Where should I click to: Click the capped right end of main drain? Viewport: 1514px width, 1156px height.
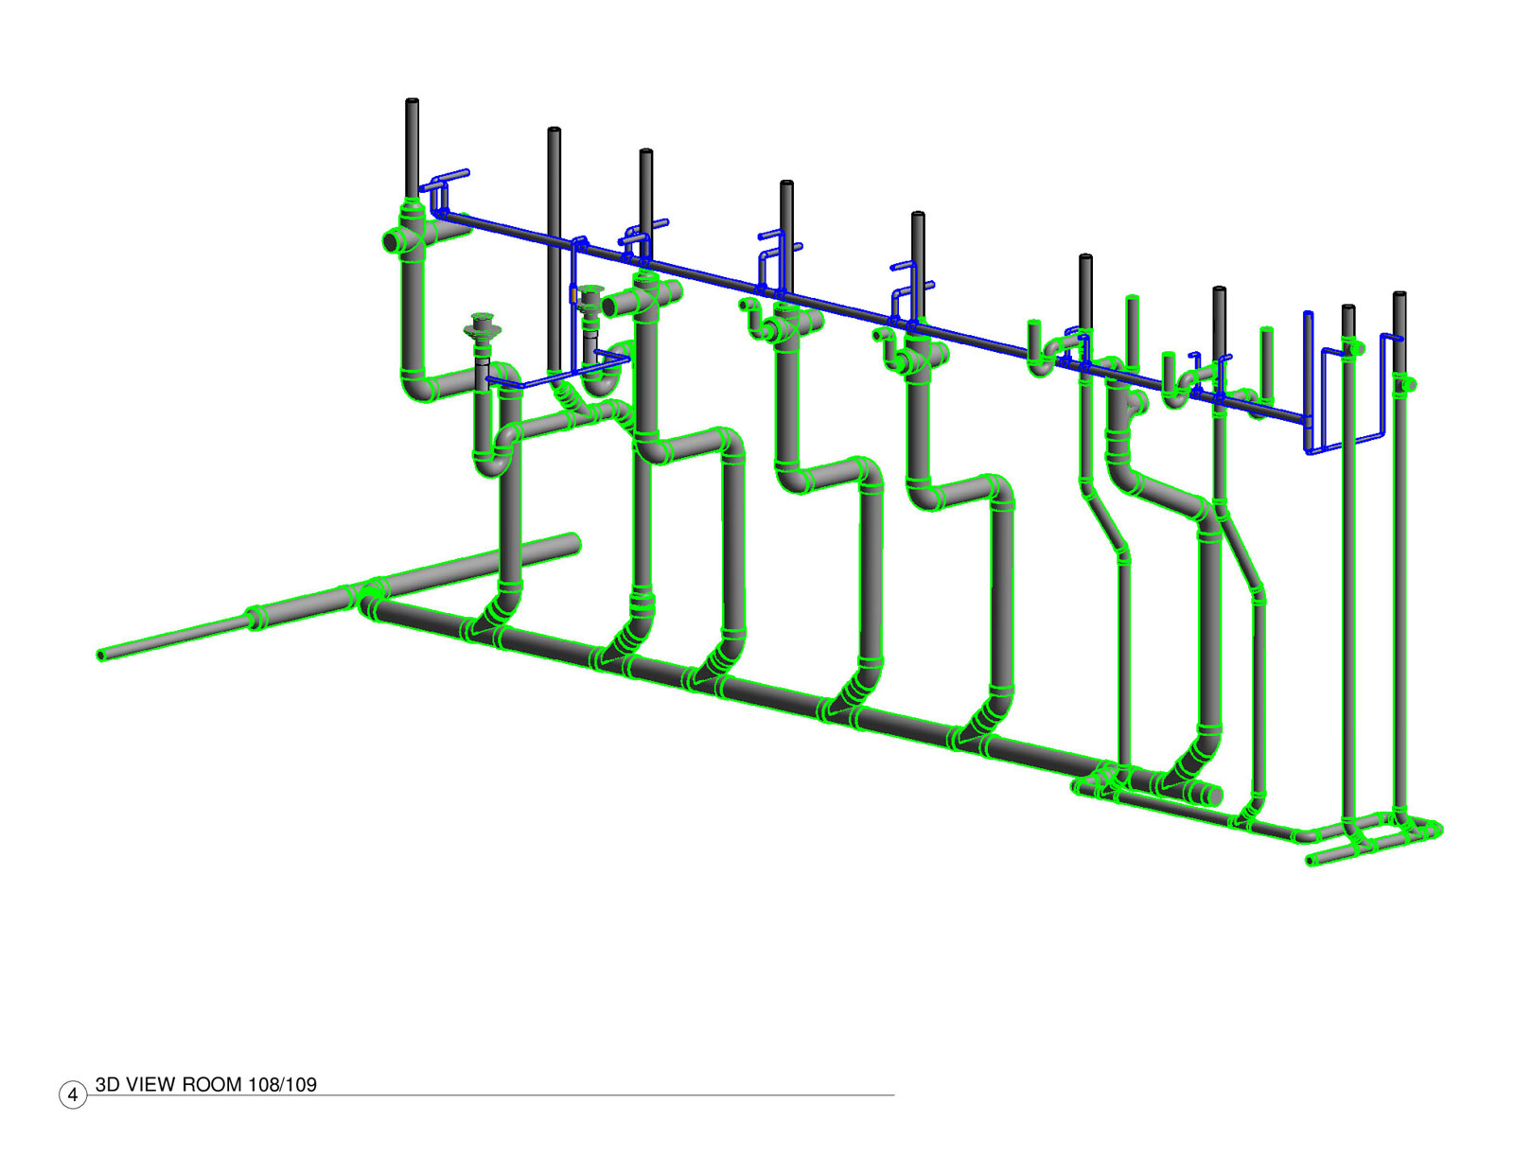point(1213,794)
